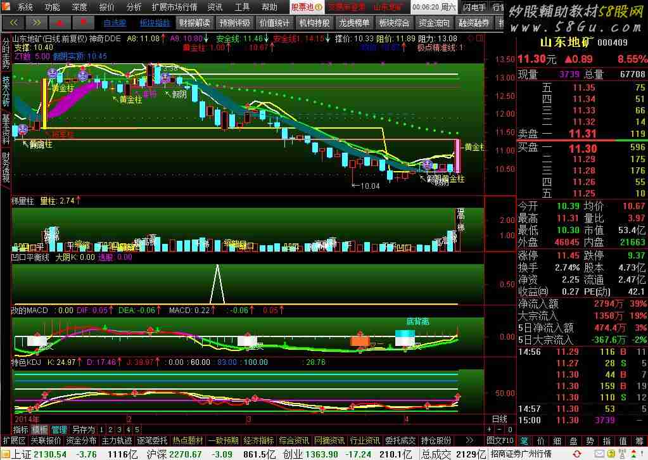Open the 自选股 link
The width and height of the screenshot is (648, 460).
point(115,23)
